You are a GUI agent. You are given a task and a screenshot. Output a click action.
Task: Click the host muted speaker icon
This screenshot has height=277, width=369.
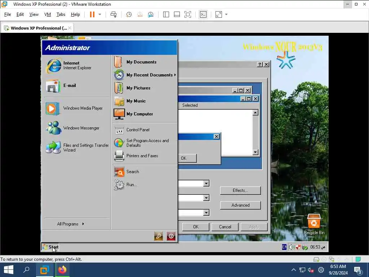click(x=311, y=270)
